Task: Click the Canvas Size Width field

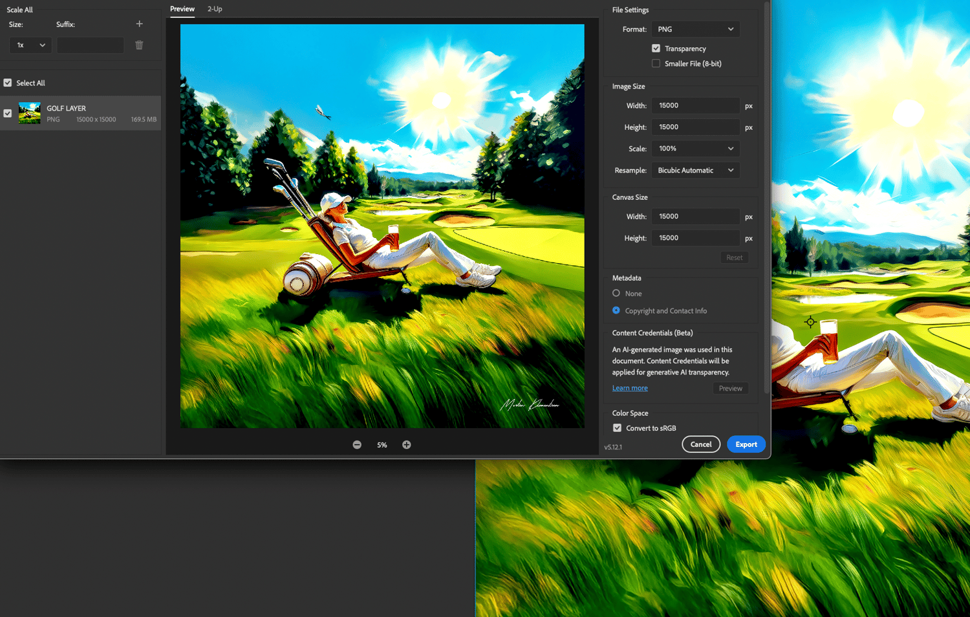Action: pyautogui.click(x=696, y=217)
